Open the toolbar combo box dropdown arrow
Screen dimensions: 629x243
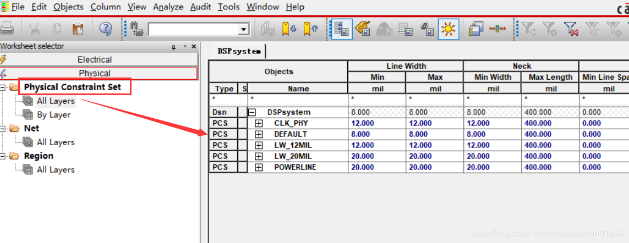[244, 29]
